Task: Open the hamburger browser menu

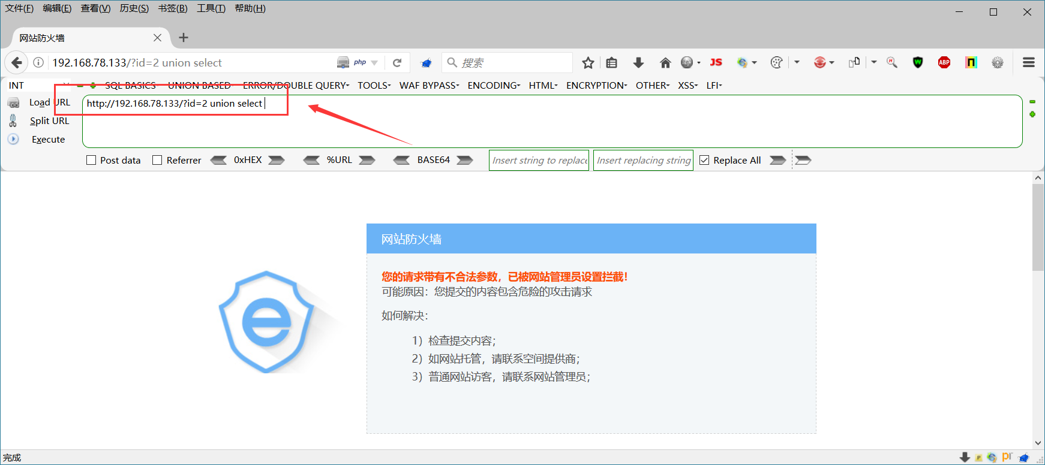Action: [x=1029, y=62]
